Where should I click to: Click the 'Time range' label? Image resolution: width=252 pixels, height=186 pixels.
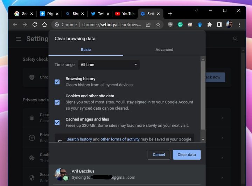pyautogui.click(x=64, y=65)
